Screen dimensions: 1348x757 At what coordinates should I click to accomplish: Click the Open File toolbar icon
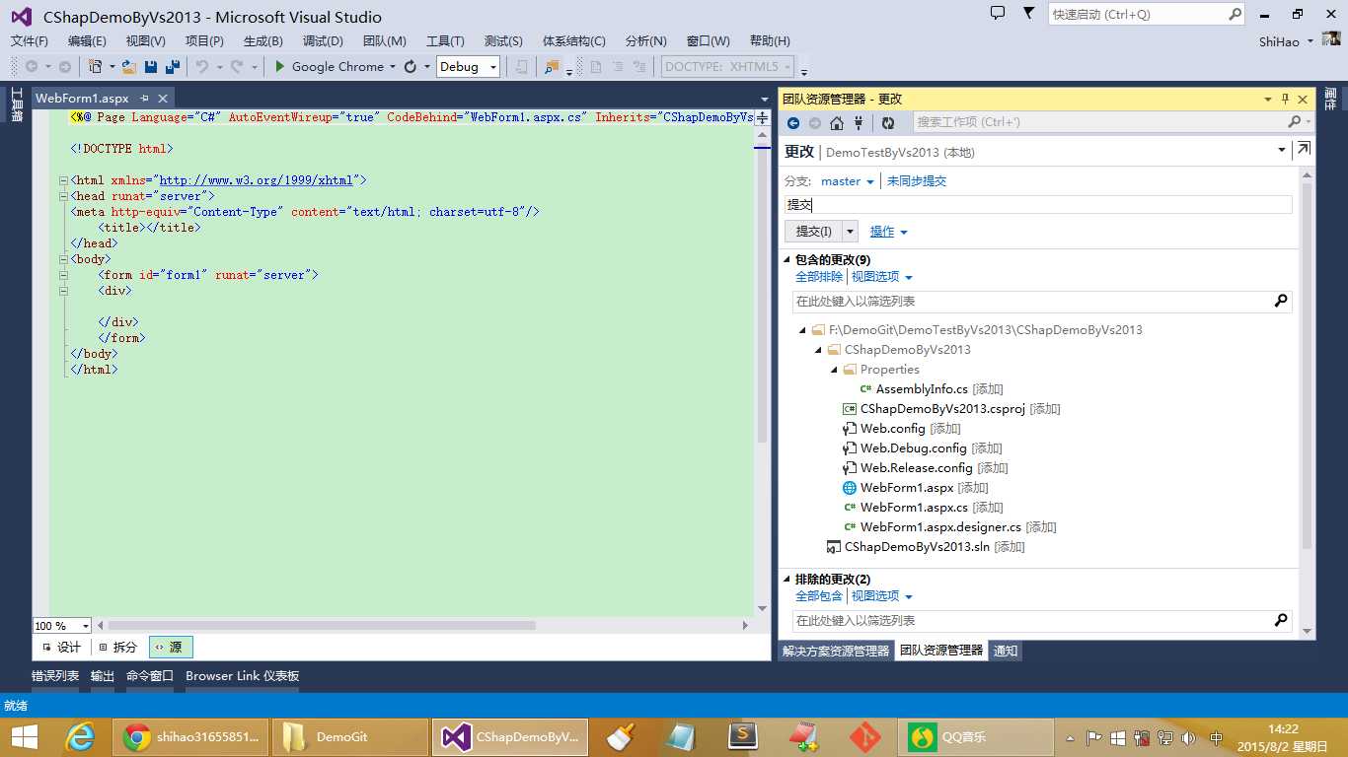pos(129,67)
